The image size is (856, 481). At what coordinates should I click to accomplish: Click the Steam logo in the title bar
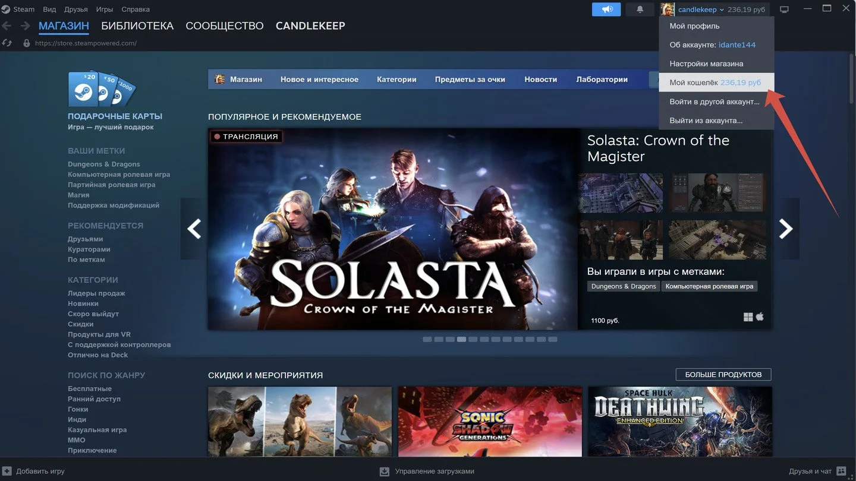point(5,10)
